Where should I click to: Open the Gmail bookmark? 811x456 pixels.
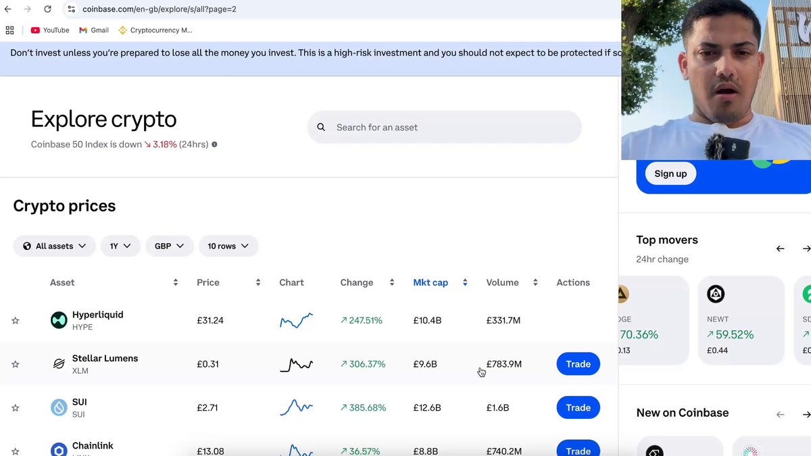coord(94,30)
